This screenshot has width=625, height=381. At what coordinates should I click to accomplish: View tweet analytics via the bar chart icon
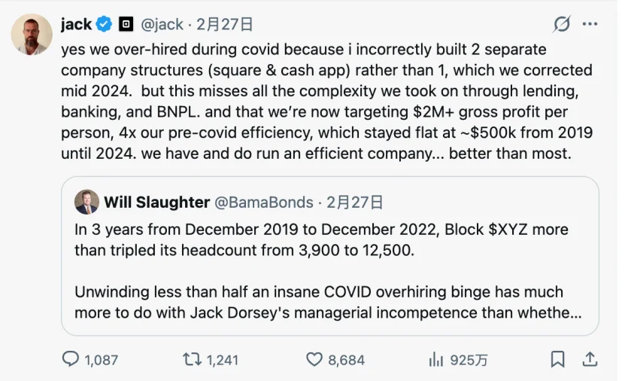tap(436, 359)
